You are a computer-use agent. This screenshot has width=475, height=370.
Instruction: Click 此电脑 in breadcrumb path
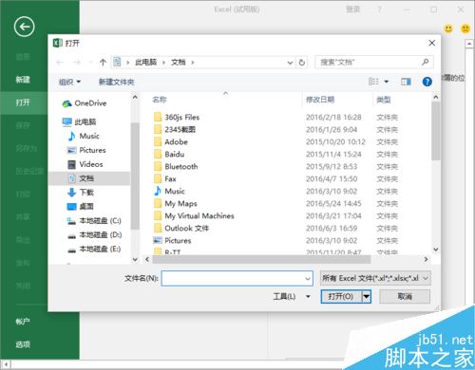145,63
